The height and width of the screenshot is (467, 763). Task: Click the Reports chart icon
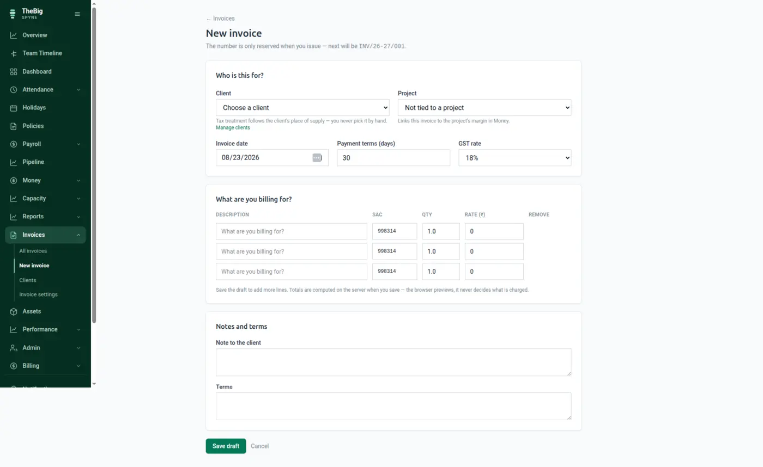(x=14, y=217)
